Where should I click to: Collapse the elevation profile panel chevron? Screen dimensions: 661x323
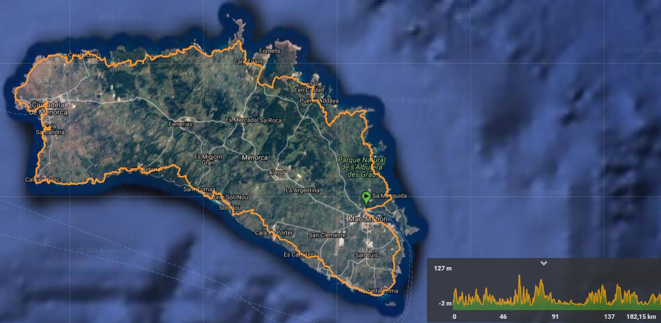543,263
